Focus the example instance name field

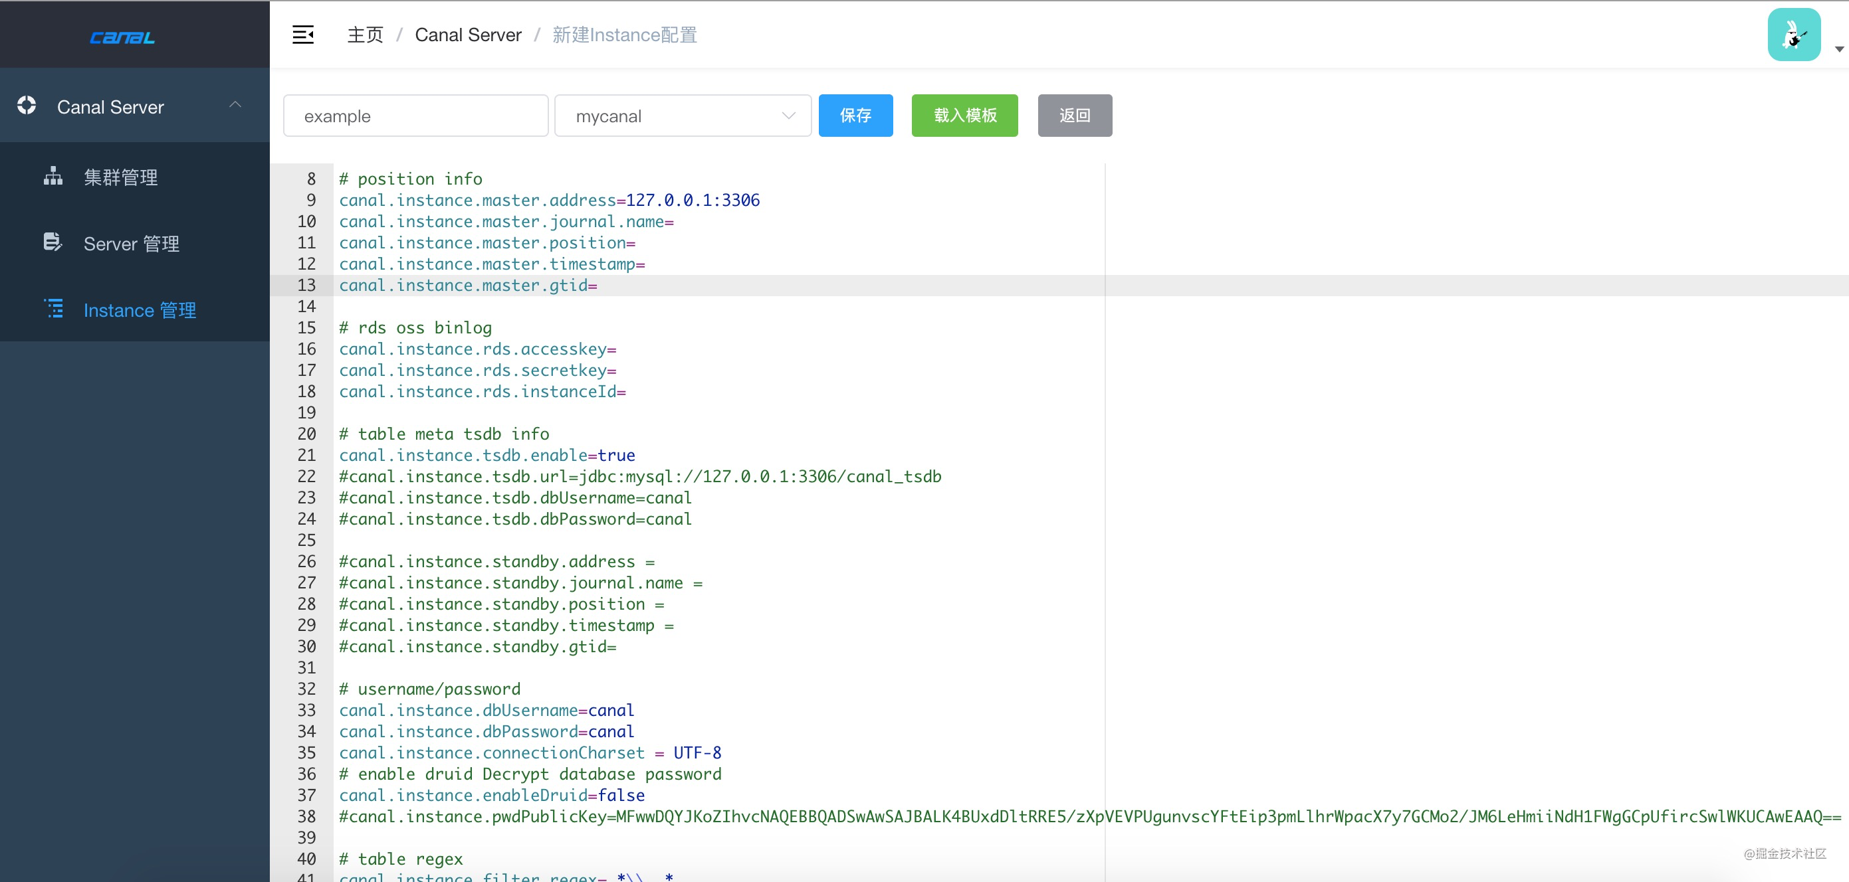point(415,116)
